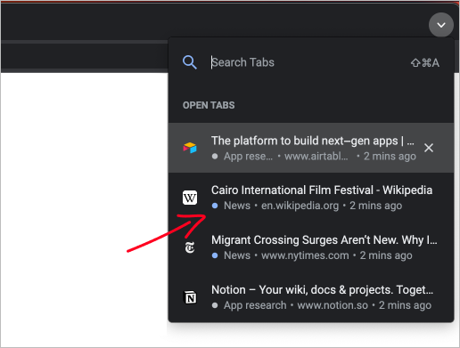Click the magnifying glass search icon
This screenshot has height=348, width=460.
(190, 62)
